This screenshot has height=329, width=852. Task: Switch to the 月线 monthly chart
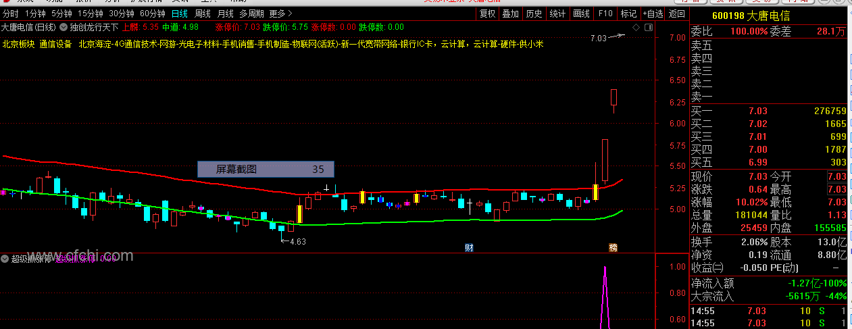[x=225, y=14]
